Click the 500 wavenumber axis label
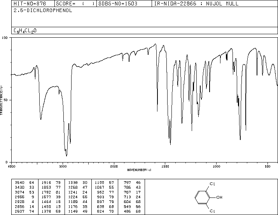 [268, 166]
